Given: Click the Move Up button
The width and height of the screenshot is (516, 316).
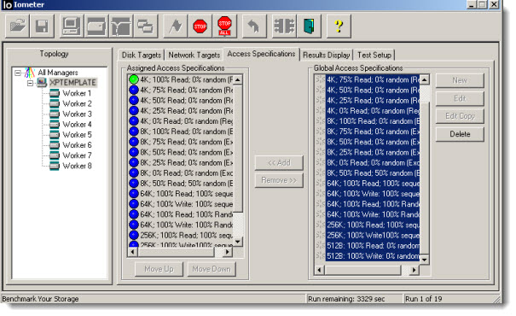Looking at the screenshot, I should point(159,269).
